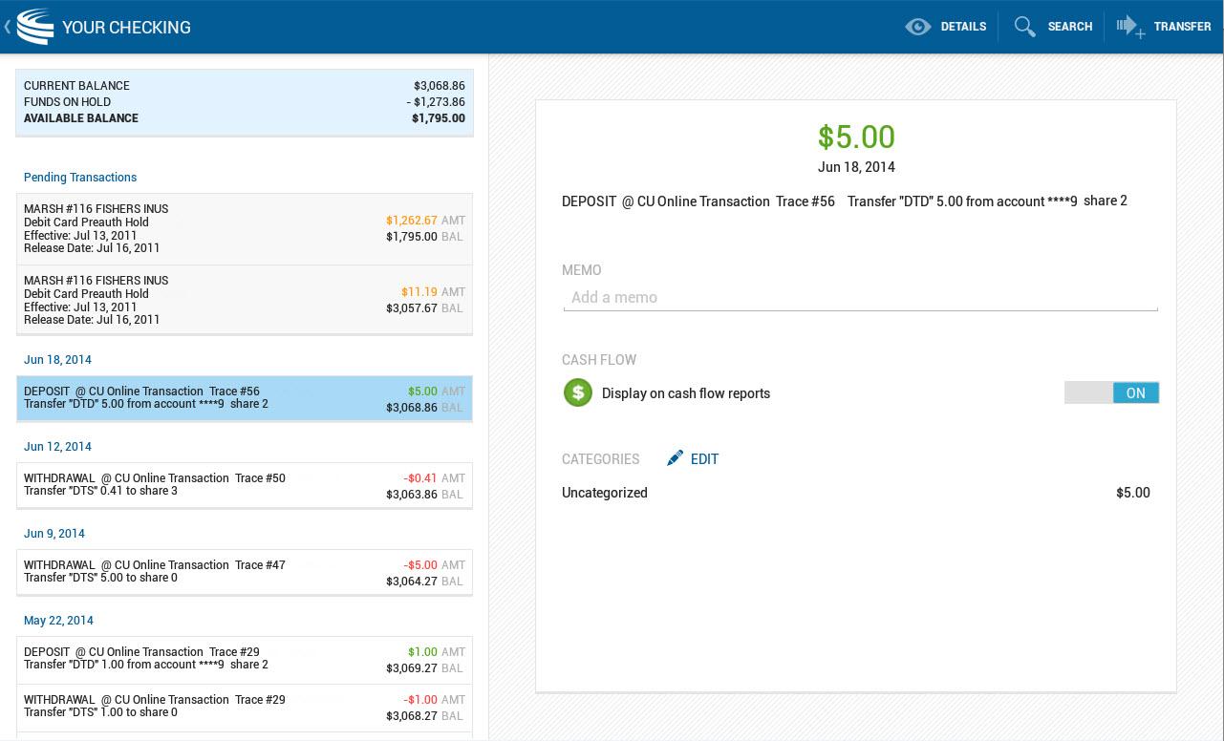
Task: Select the $11.19 Marsh pending transaction
Action: tap(245, 300)
